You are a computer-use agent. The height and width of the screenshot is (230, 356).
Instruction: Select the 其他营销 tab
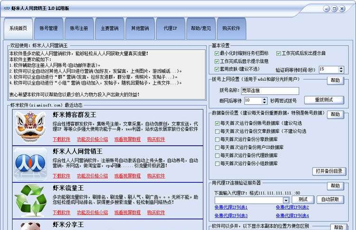(x=140, y=28)
